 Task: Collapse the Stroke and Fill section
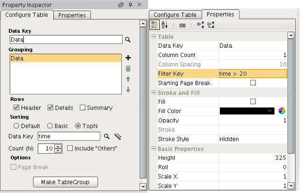154,93
